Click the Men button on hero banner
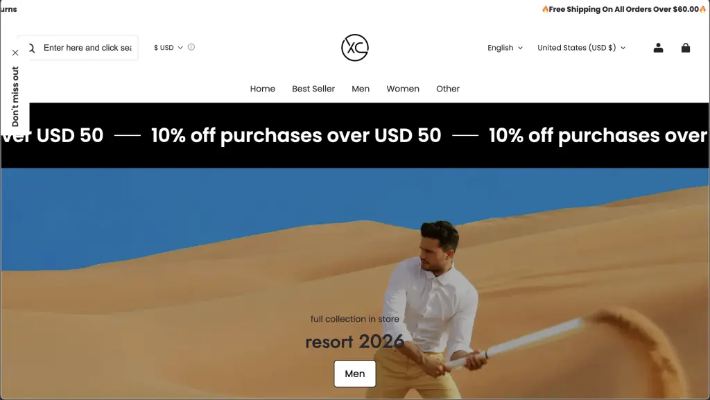Viewport: 710px width, 400px height. coord(354,374)
